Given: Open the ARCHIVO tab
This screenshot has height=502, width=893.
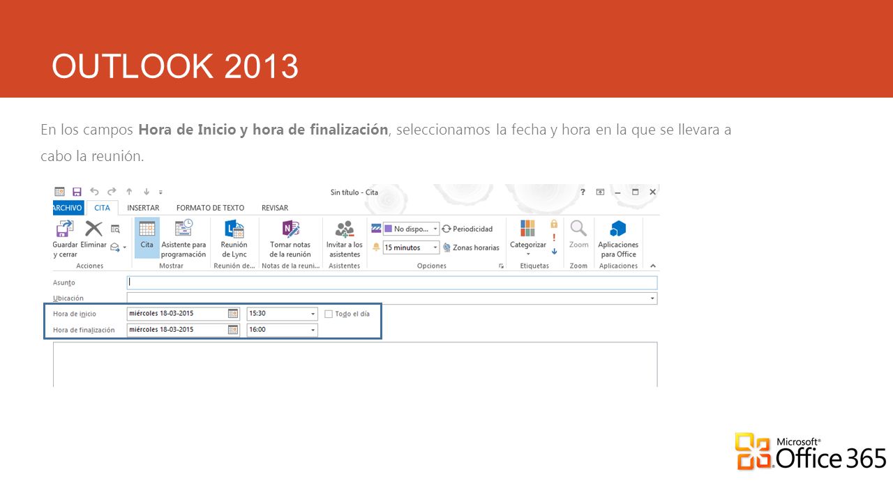Looking at the screenshot, I should click(68, 208).
